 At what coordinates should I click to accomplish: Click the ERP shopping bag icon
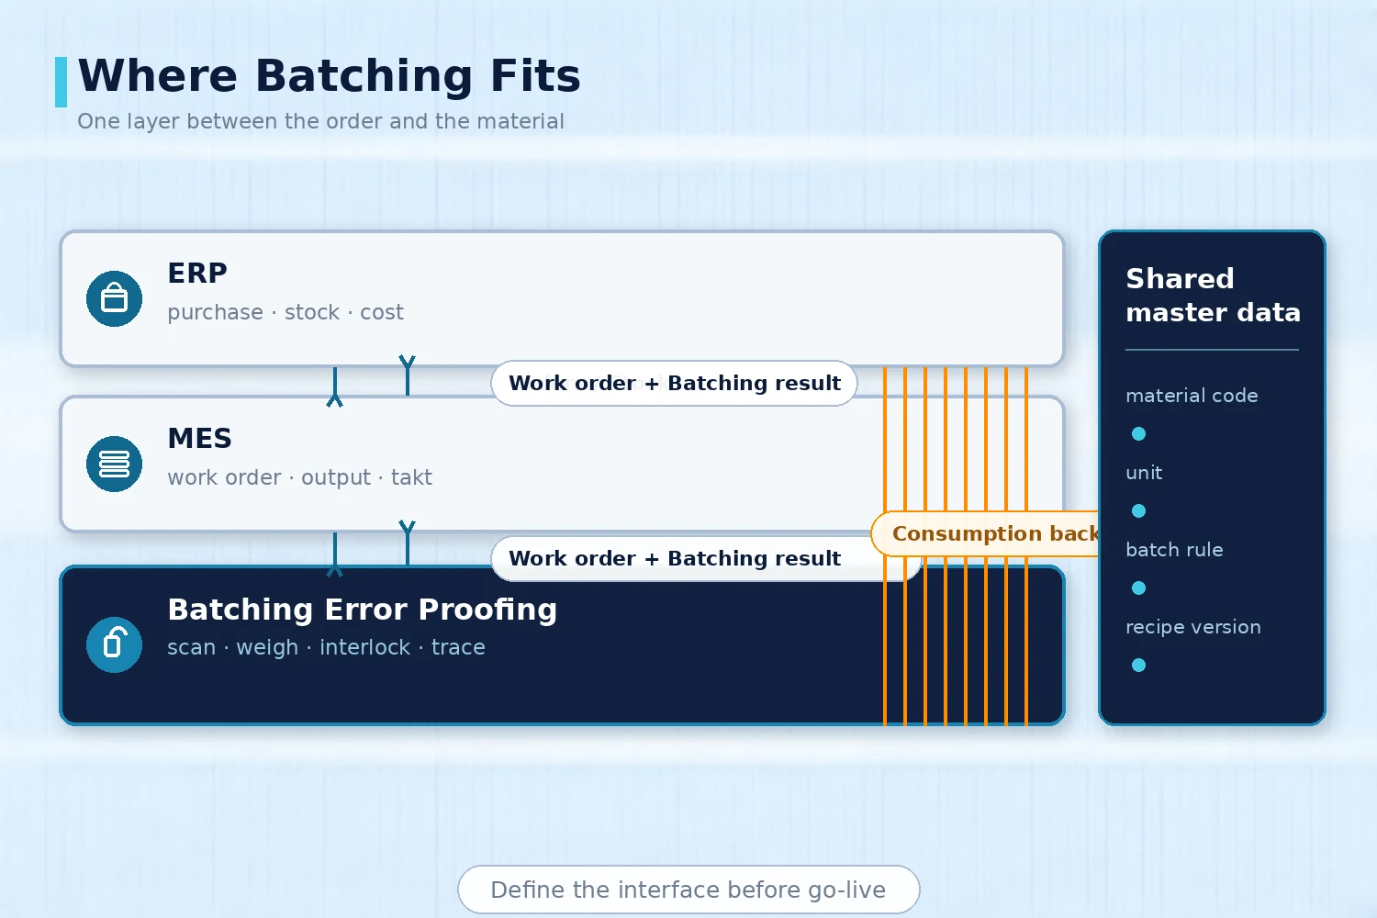coord(114,298)
